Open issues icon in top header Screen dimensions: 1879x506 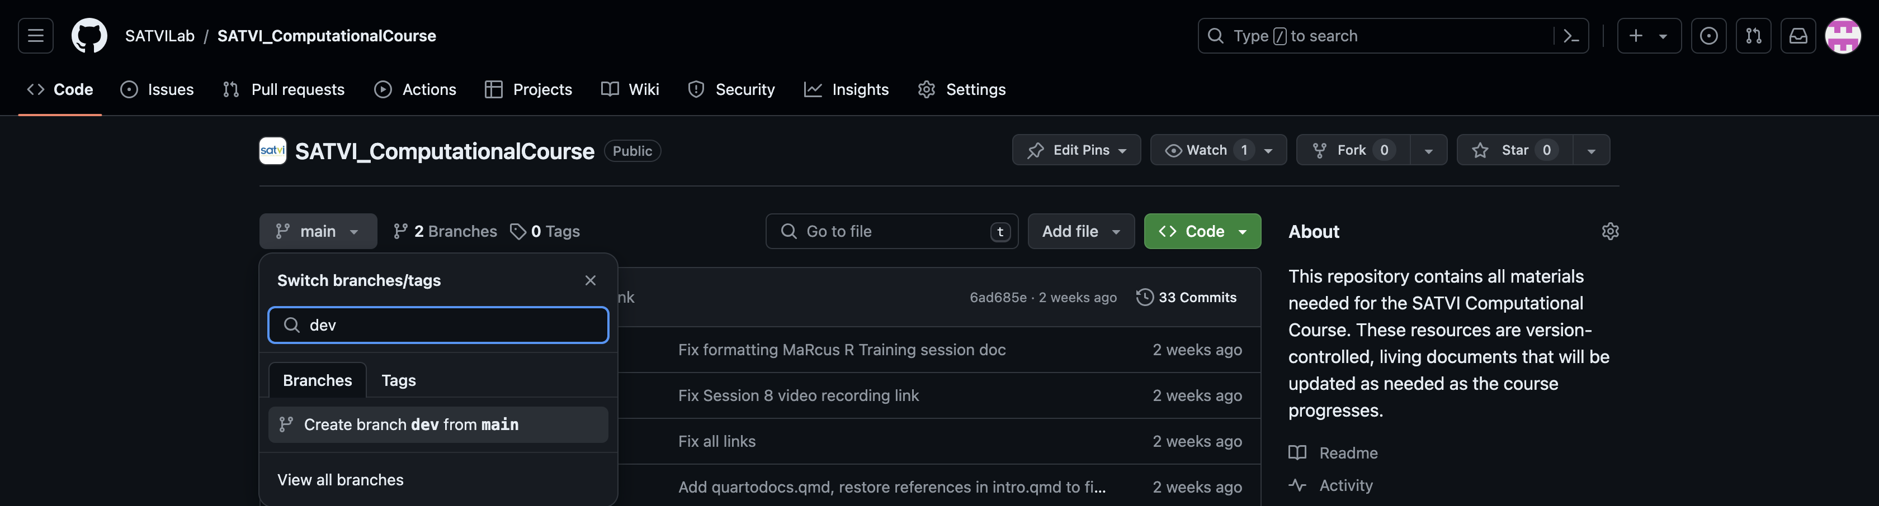point(1708,36)
